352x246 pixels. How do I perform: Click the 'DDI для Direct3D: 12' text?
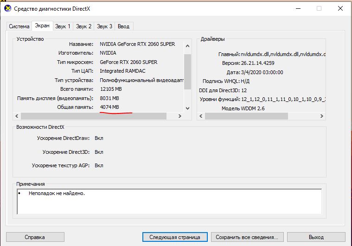point(223,90)
